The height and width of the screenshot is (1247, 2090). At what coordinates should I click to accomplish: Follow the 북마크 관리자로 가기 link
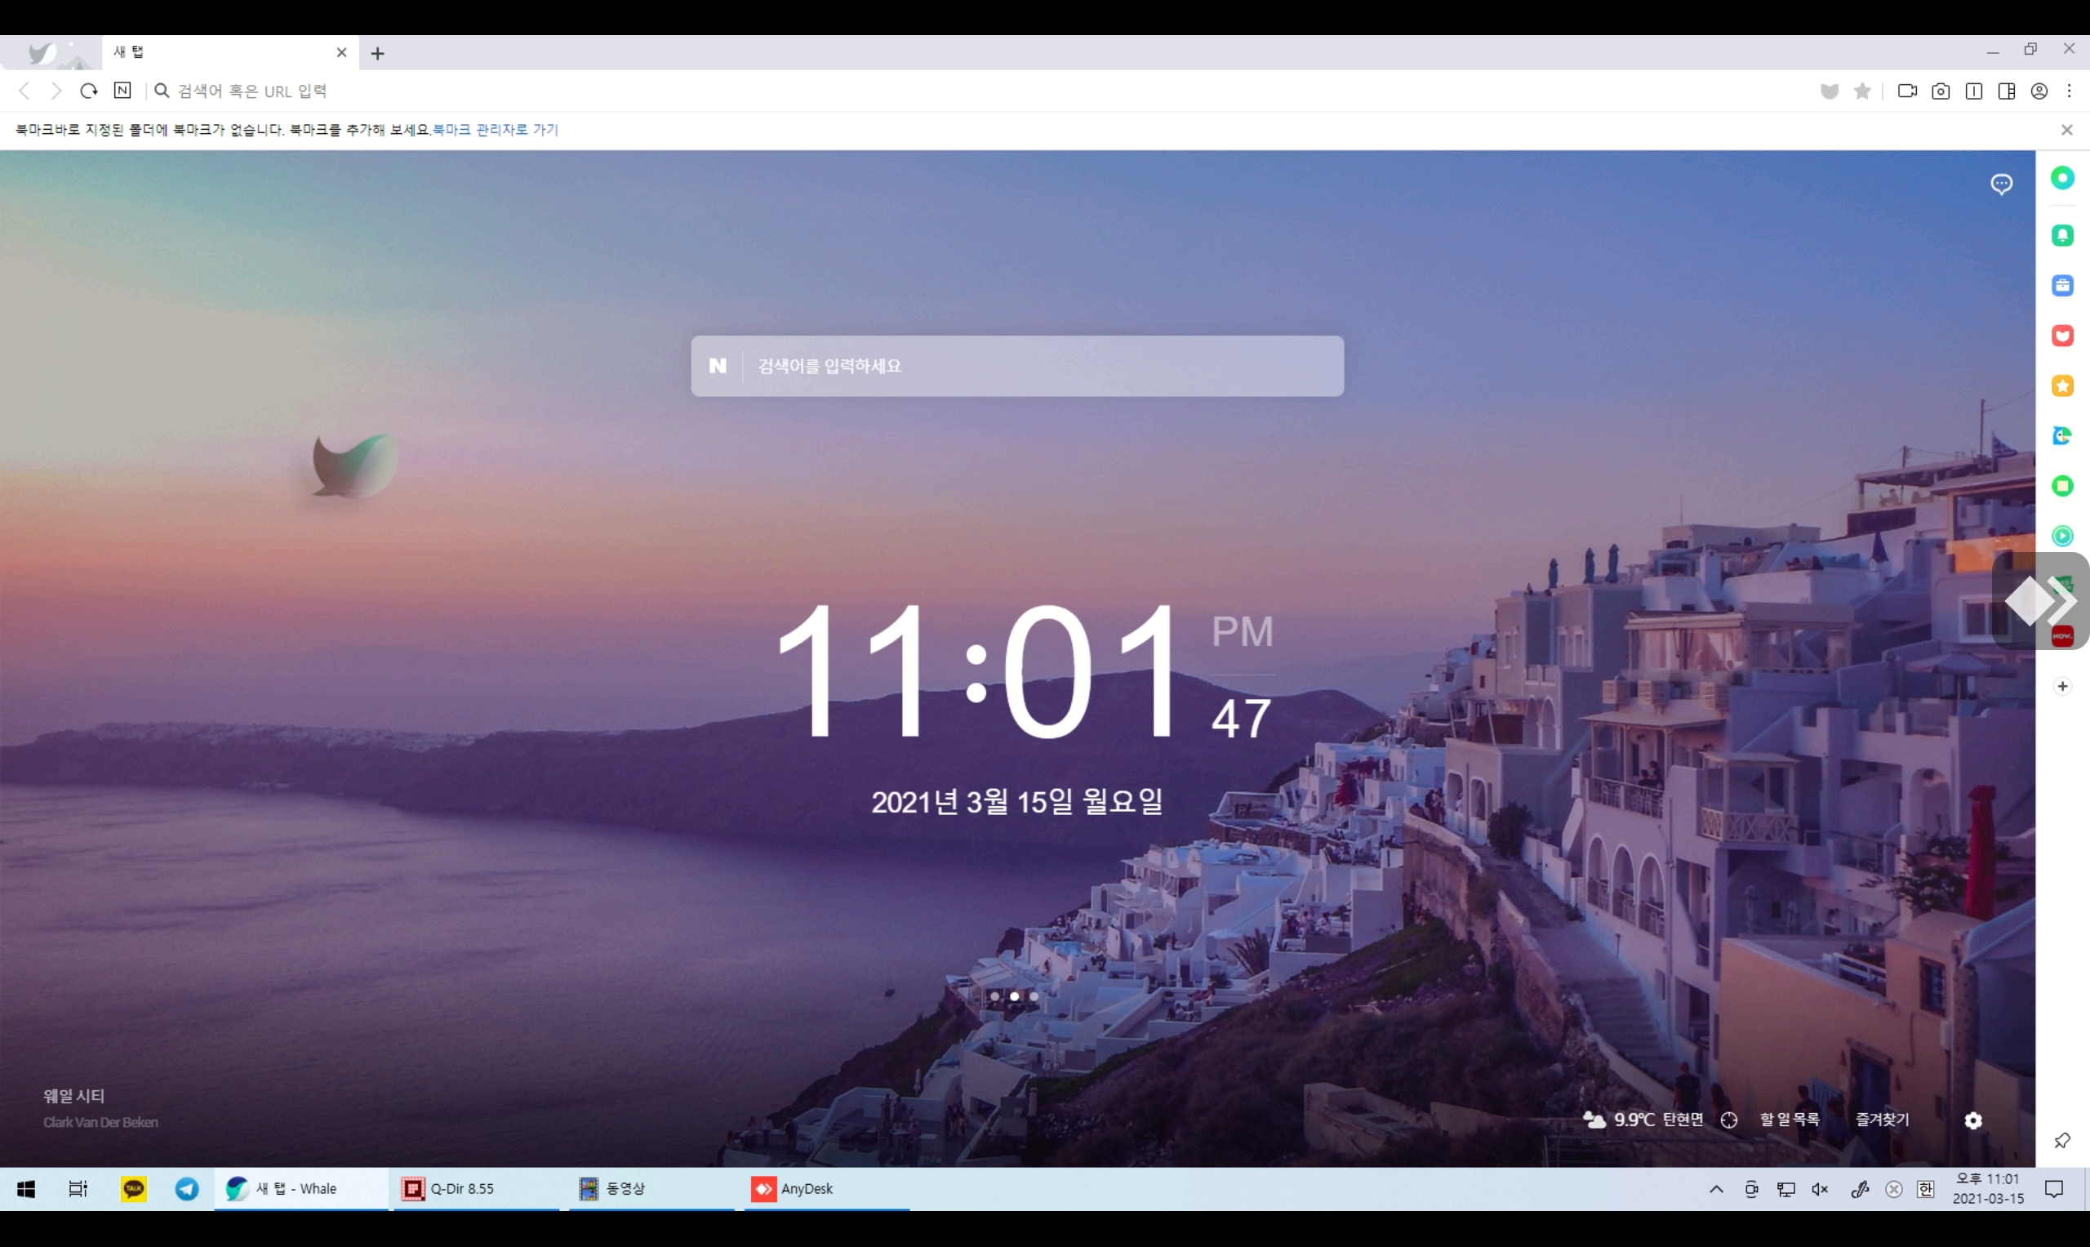click(495, 129)
